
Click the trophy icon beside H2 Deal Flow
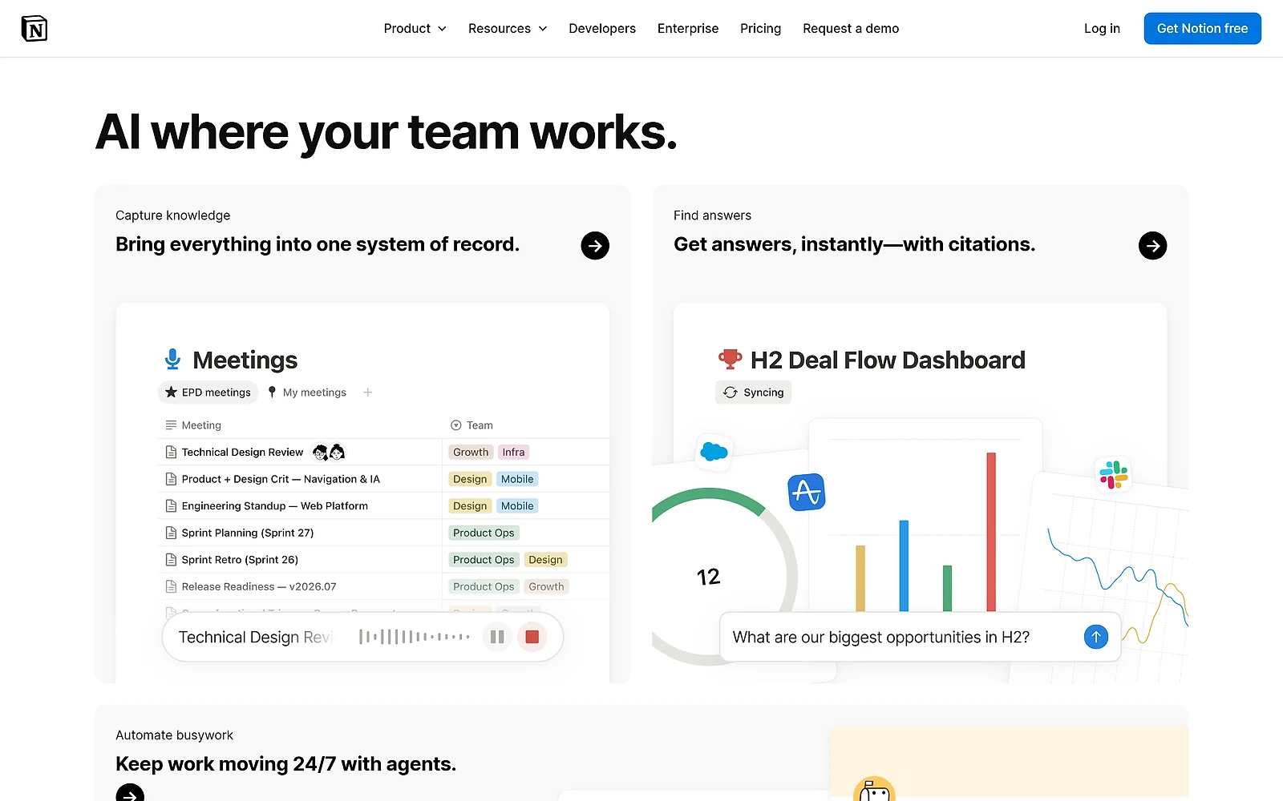tap(730, 360)
